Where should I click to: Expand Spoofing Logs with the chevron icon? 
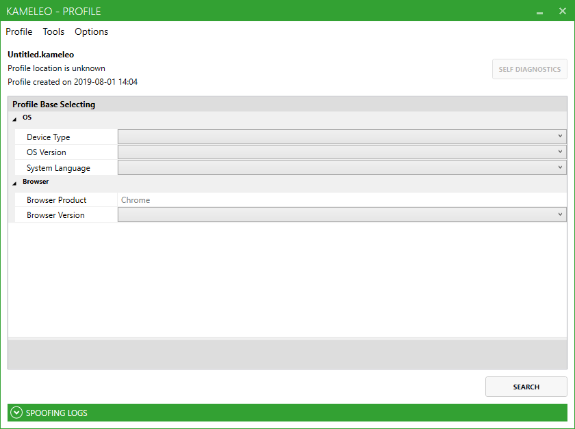(x=16, y=413)
